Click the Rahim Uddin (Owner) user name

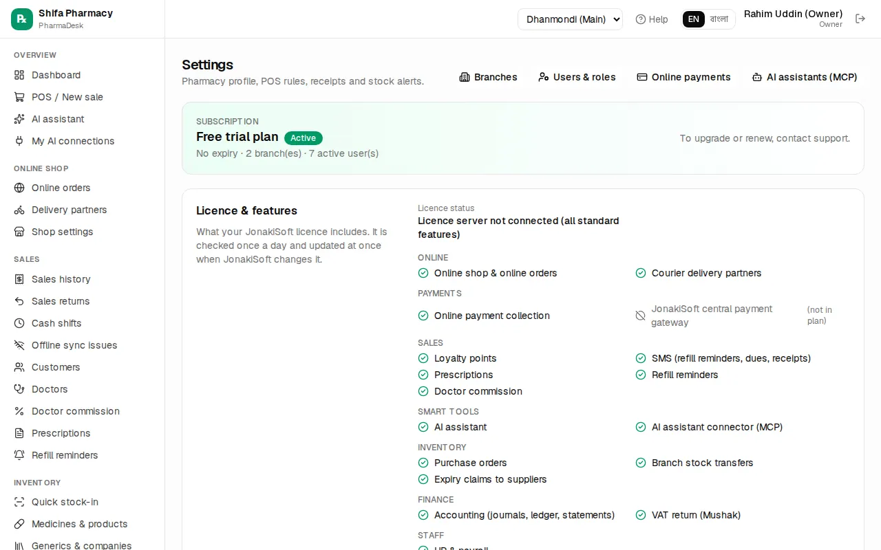793,14
